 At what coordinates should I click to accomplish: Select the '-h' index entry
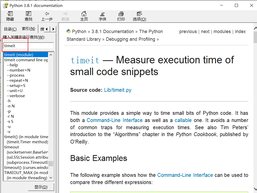(x=9, y=101)
